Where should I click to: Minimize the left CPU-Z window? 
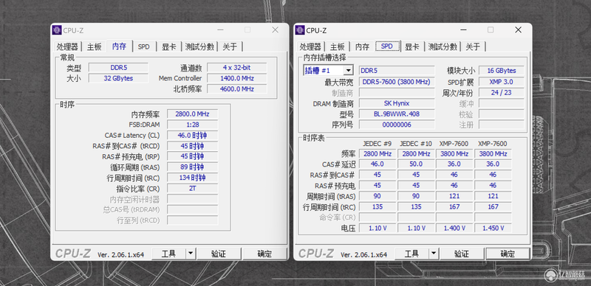pyautogui.click(x=220, y=29)
